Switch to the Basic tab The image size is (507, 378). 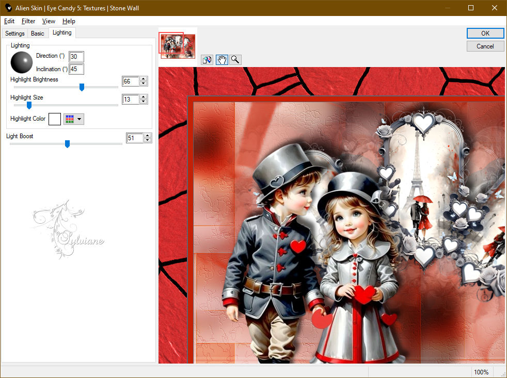pyautogui.click(x=38, y=34)
